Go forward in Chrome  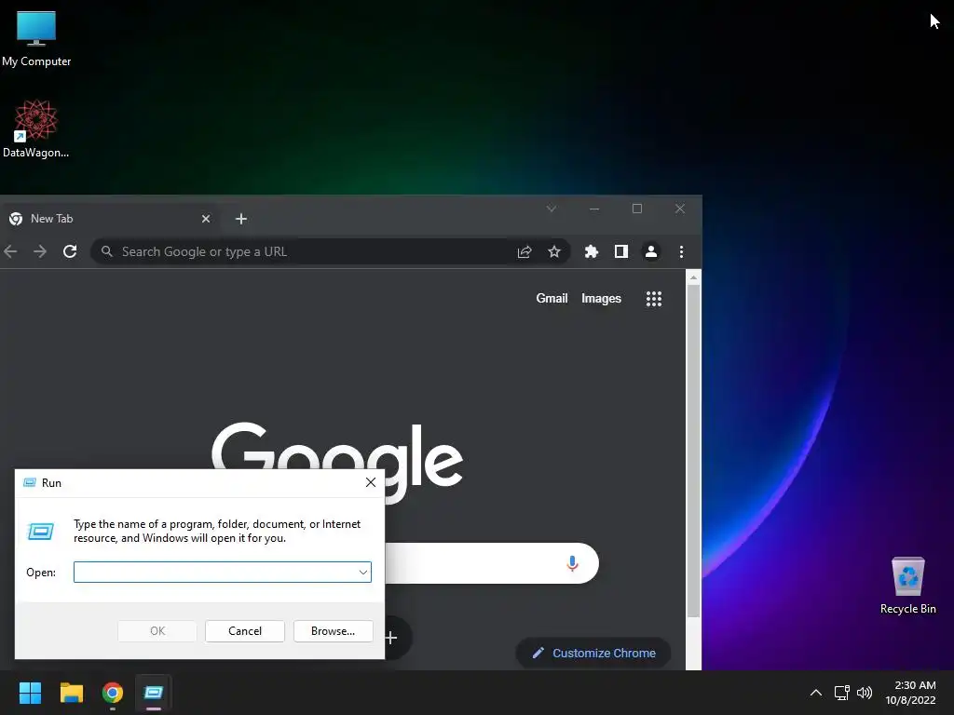[40, 251]
